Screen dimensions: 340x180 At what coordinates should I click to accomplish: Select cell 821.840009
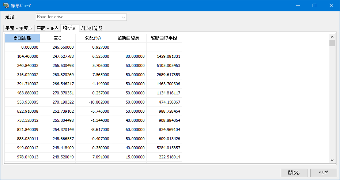coord(22,130)
